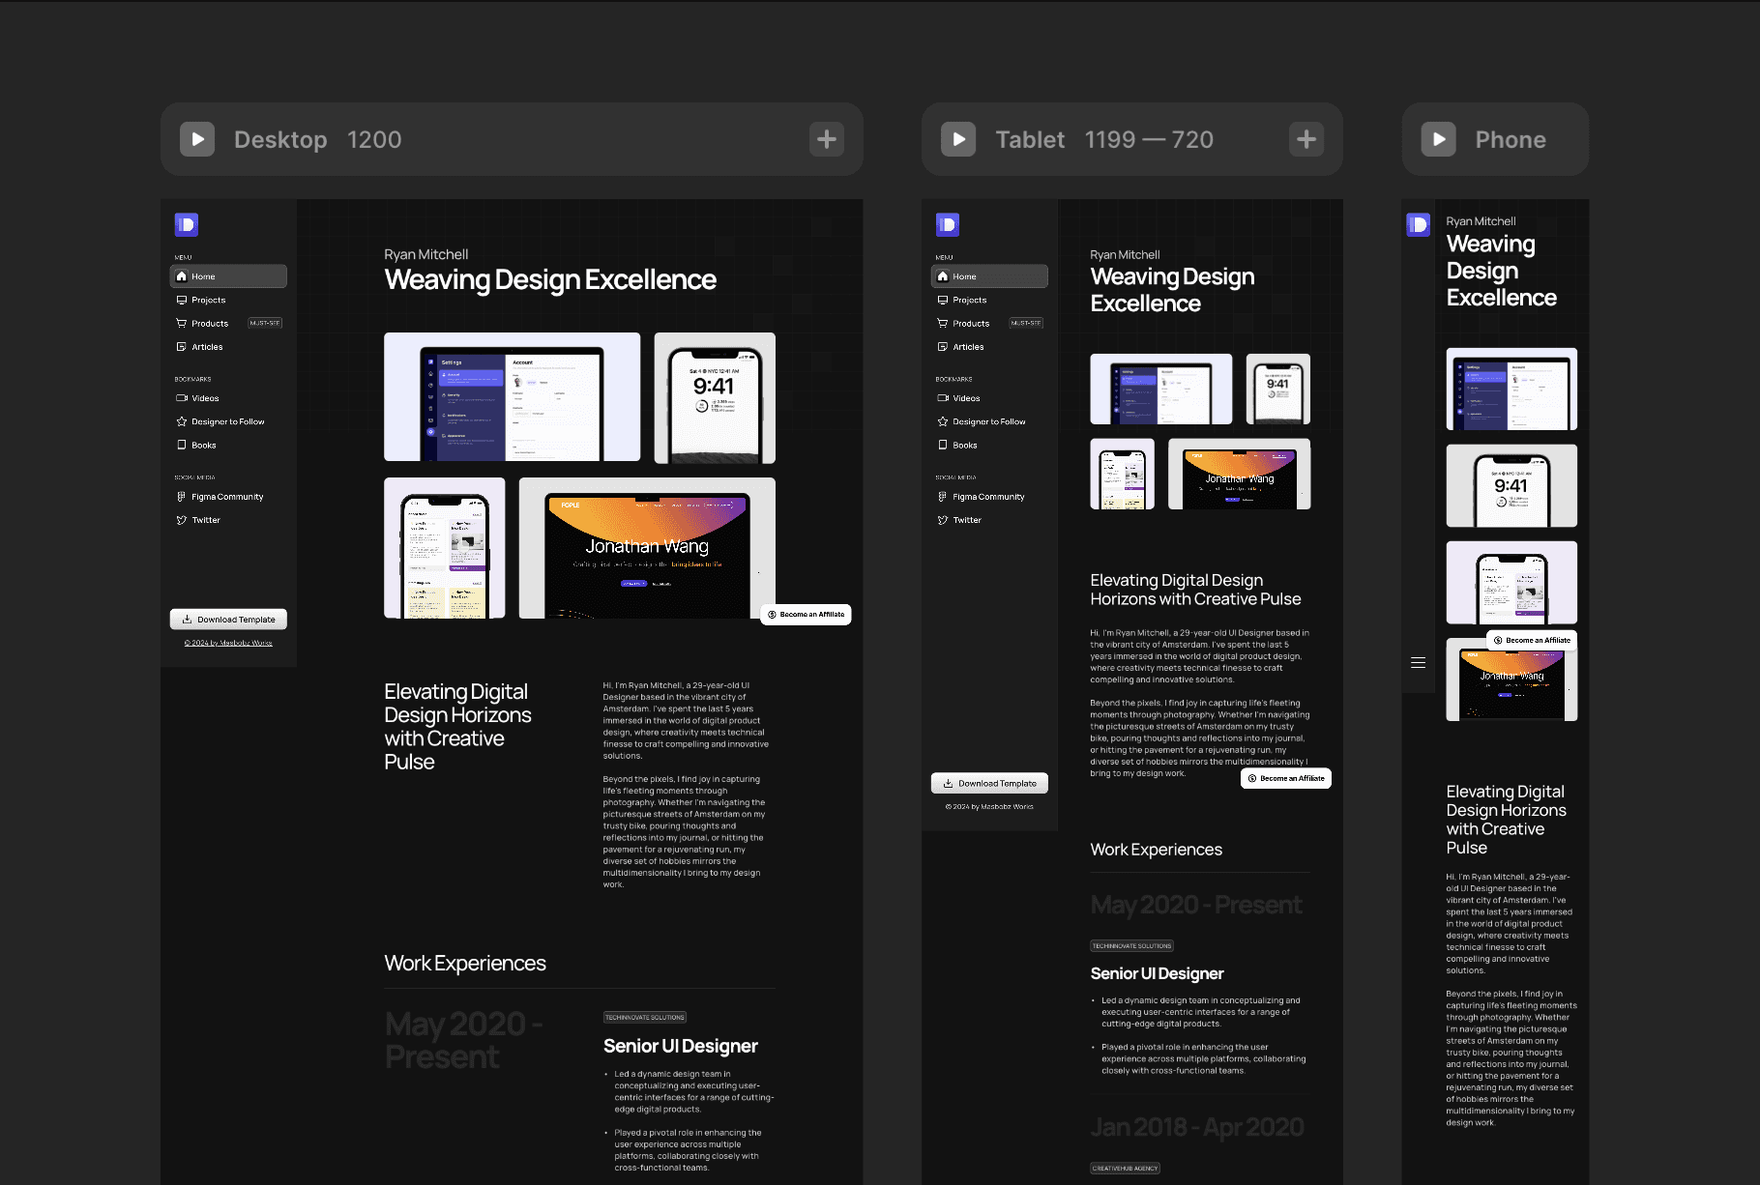Screen dimensions: 1760x1185
Task: Open Books from the bookmarks section icon
Action: tap(182, 445)
